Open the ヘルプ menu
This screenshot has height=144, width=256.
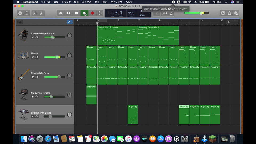[129, 2]
